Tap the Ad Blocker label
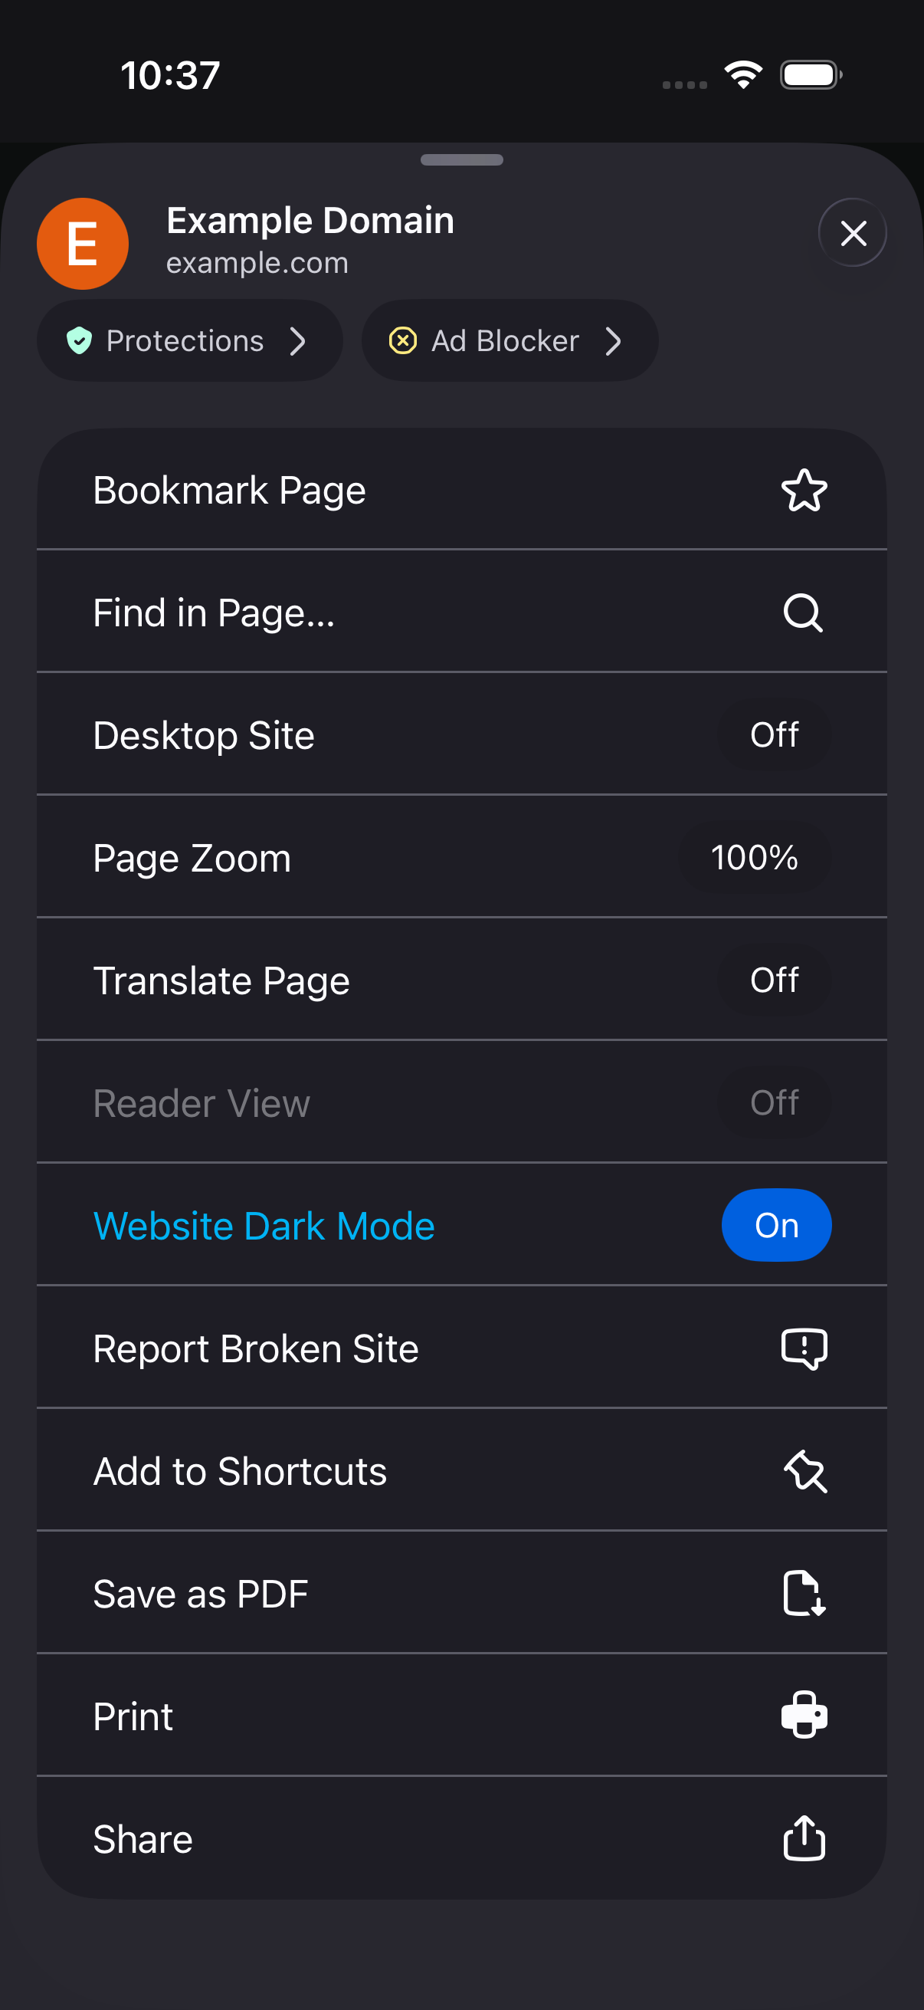The width and height of the screenshot is (924, 2010). click(504, 341)
